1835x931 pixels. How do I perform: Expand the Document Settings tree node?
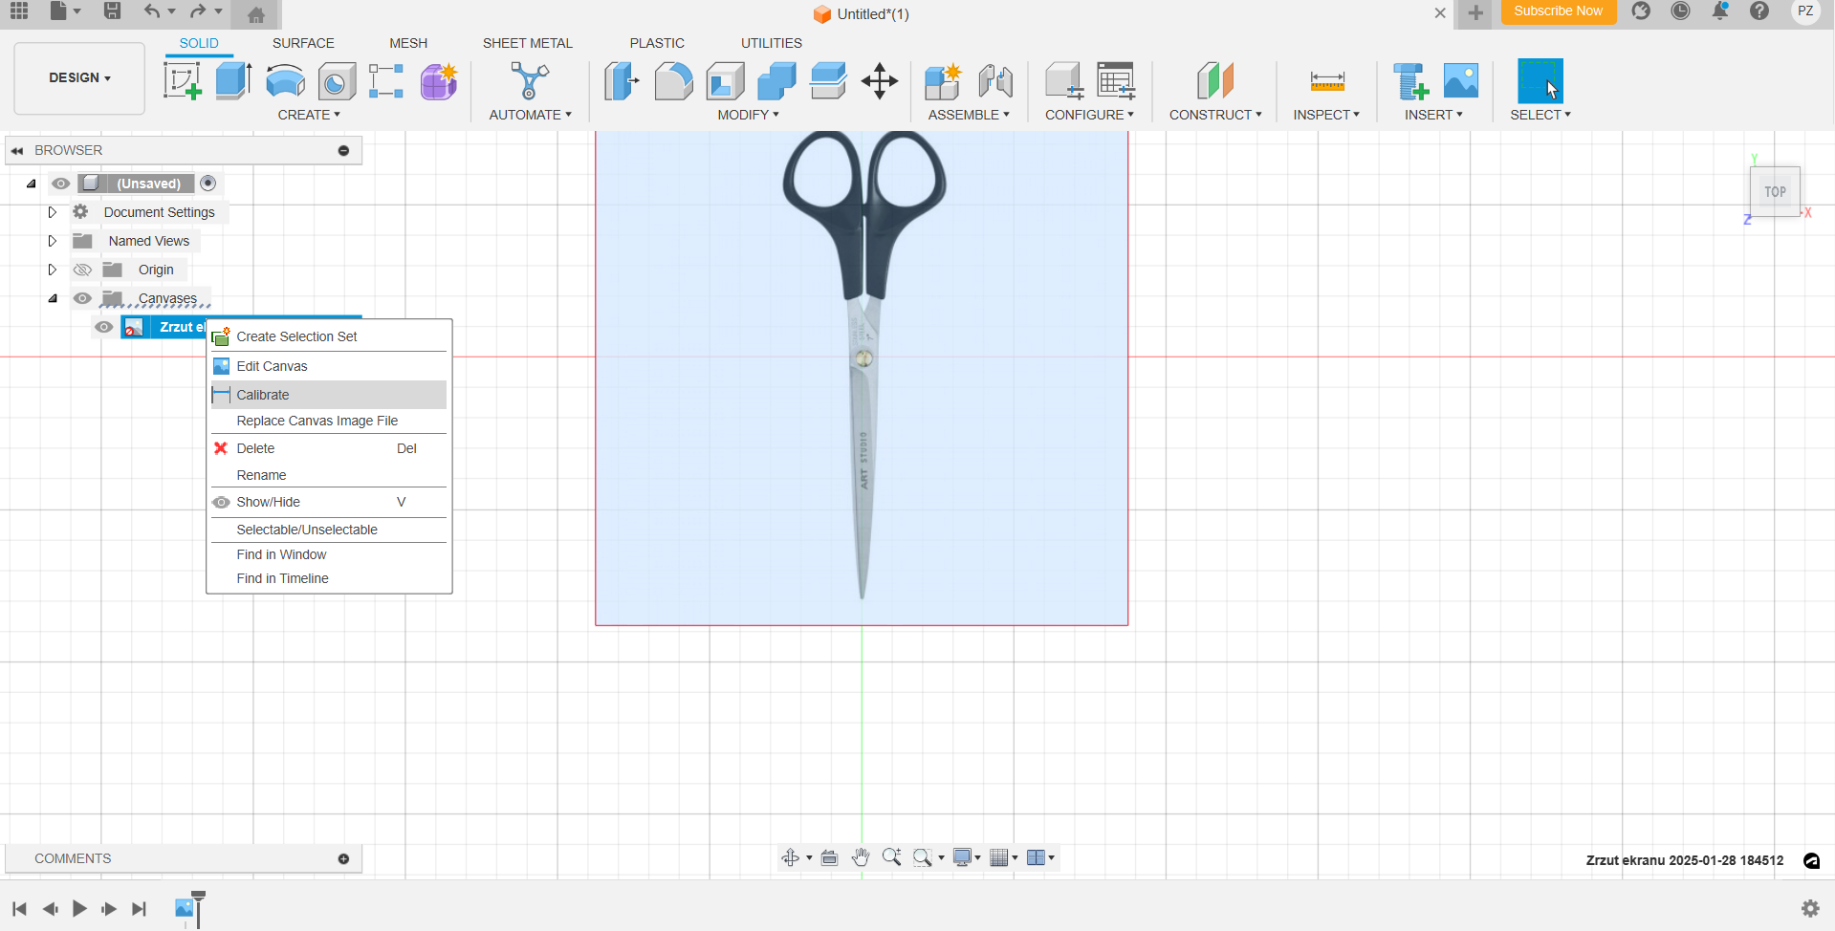(x=53, y=212)
